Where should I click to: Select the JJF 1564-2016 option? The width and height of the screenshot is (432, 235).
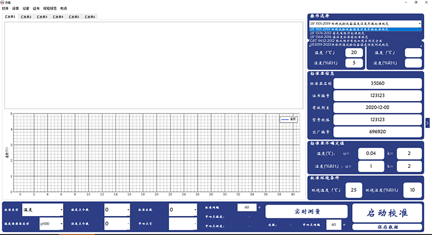click(x=366, y=37)
